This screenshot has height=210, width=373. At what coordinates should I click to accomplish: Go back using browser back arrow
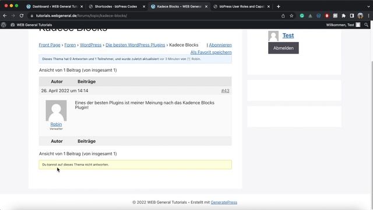(5, 16)
